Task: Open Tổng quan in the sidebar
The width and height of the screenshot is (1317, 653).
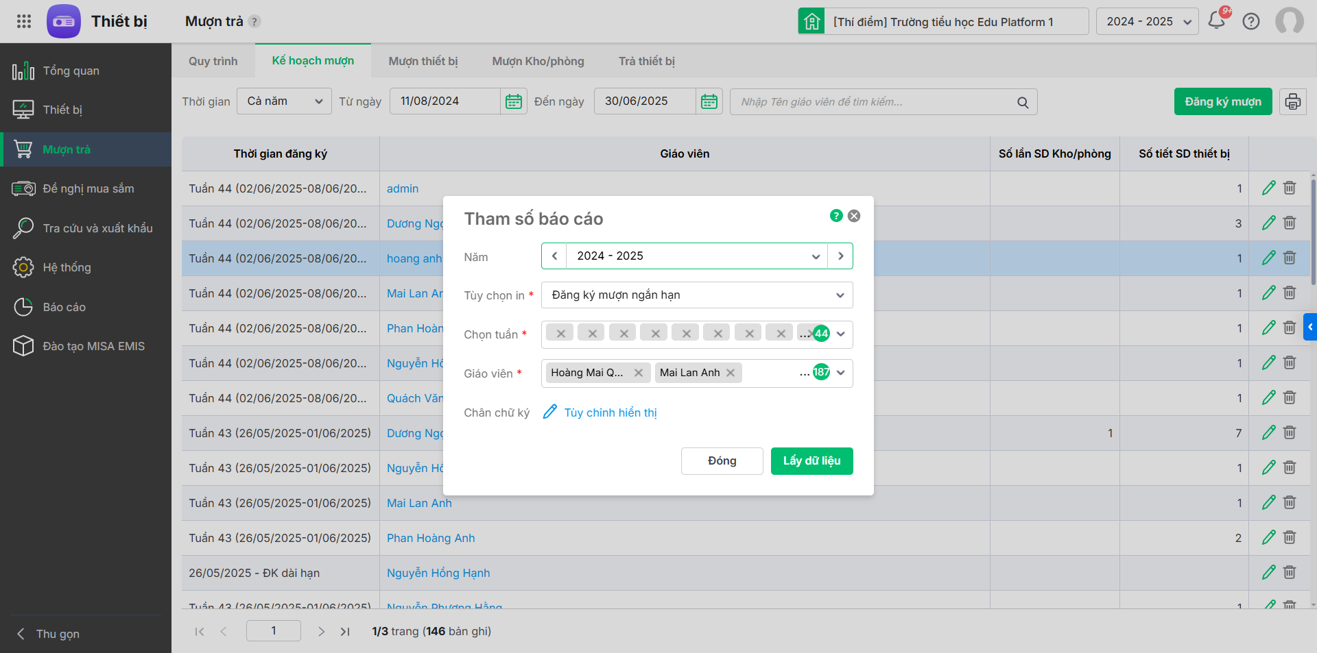Action: coord(86,71)
